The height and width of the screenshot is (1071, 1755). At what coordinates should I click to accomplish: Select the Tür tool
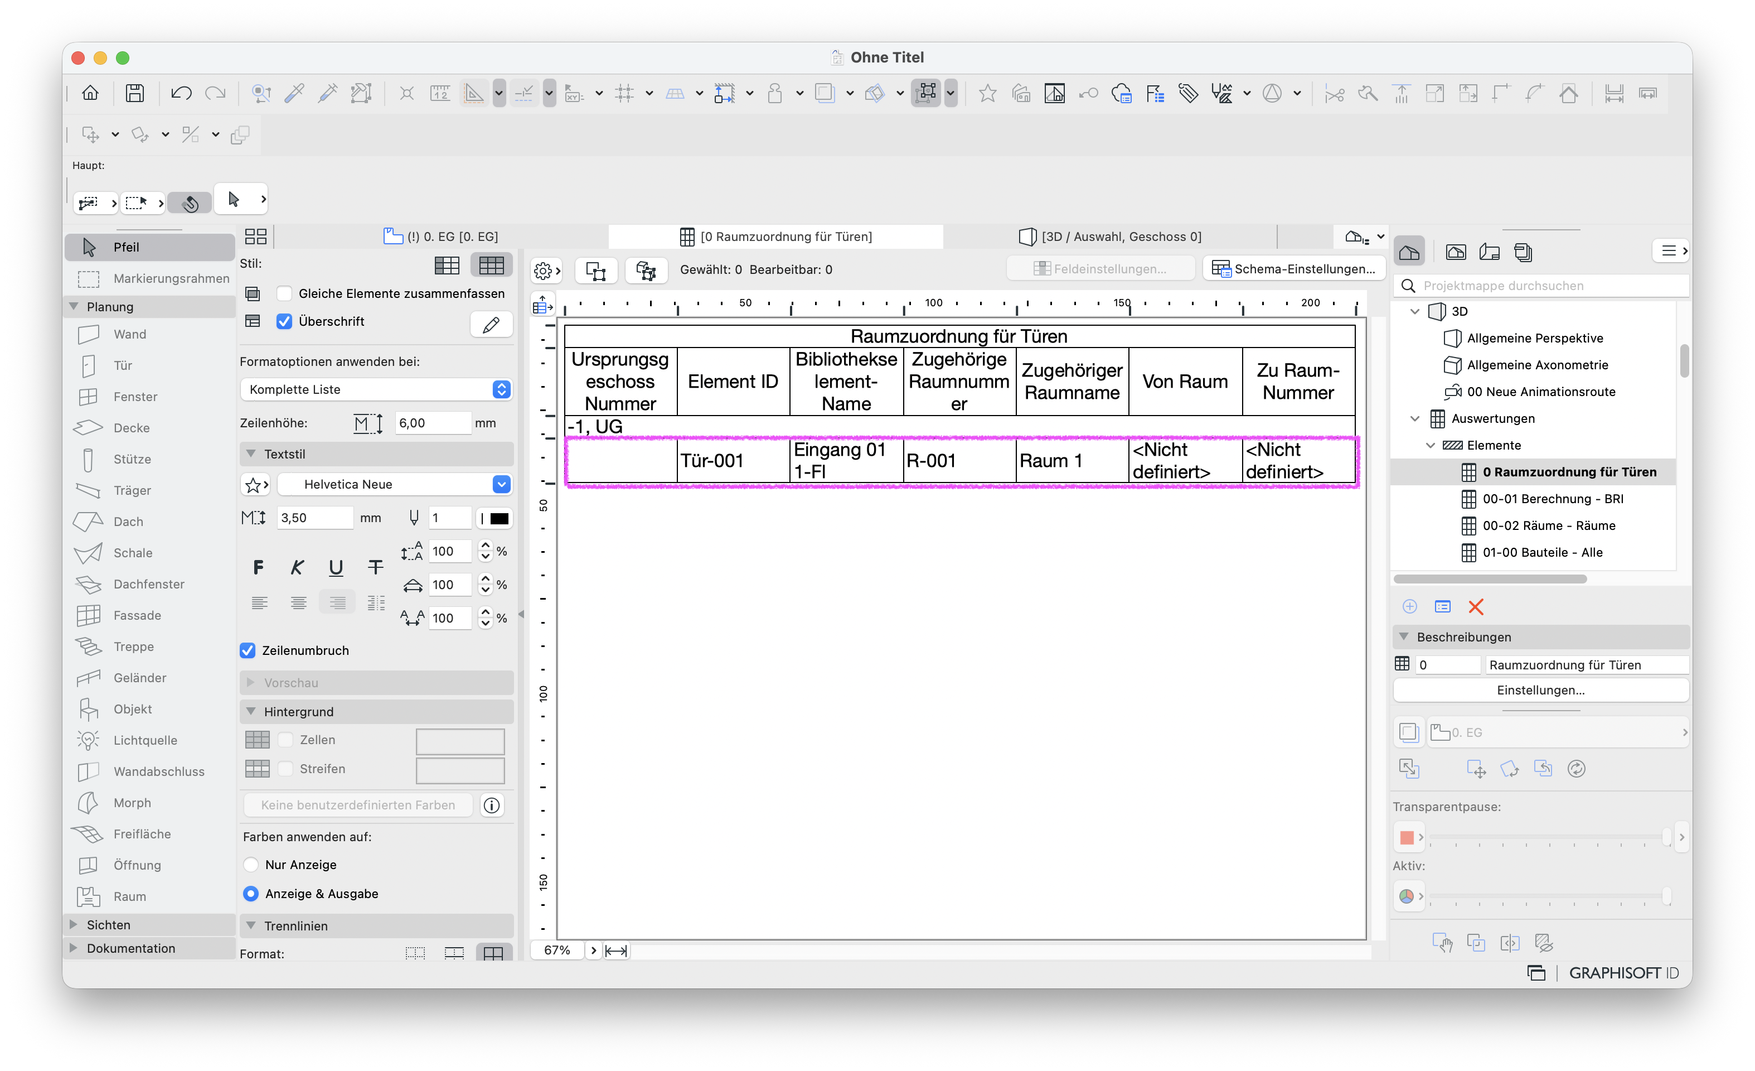(x=123, y=365)
